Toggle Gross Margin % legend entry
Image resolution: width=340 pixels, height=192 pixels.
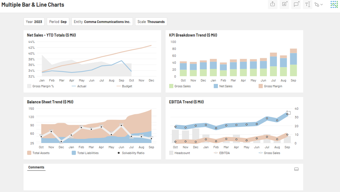tap(40, 86)
